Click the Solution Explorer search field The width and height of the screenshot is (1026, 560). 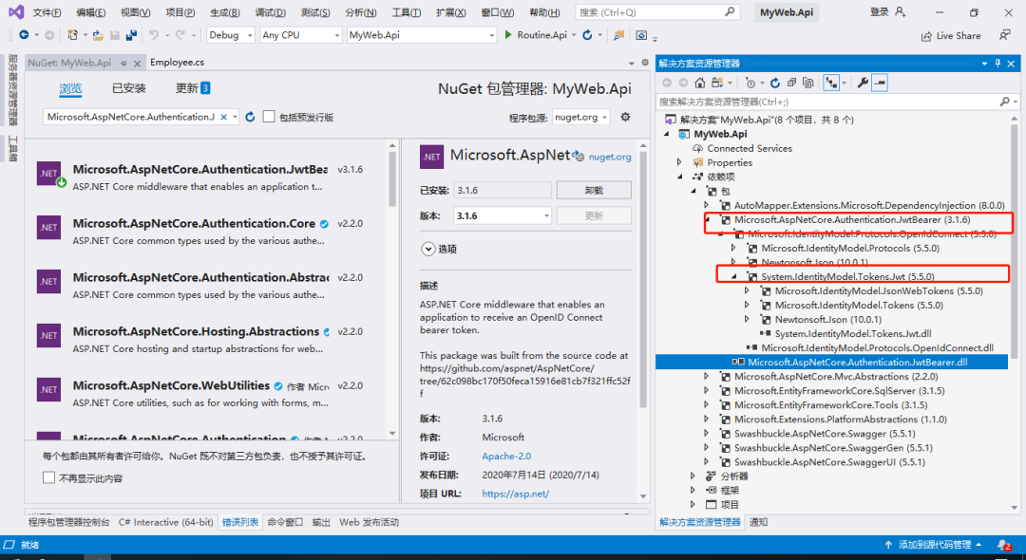(828, 102)
